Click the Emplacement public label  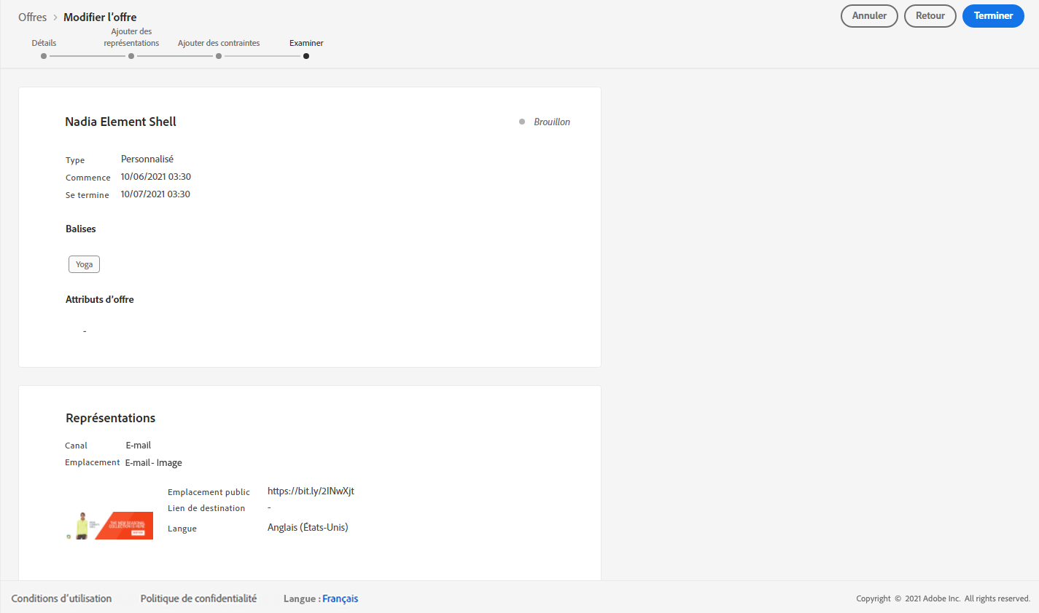tap(209, 492)
